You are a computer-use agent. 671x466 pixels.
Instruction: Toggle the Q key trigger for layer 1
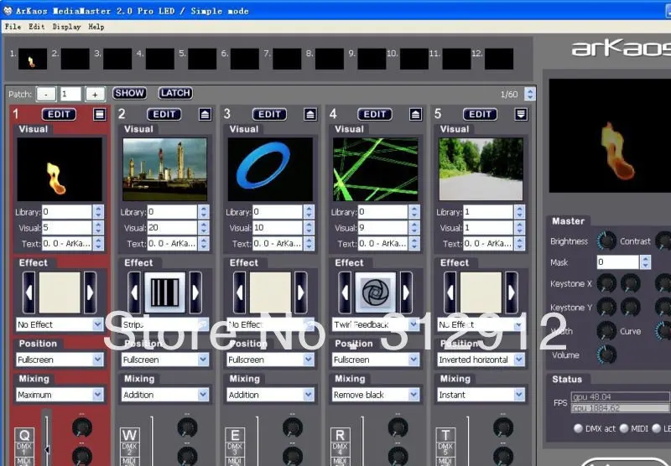(23, 435)
